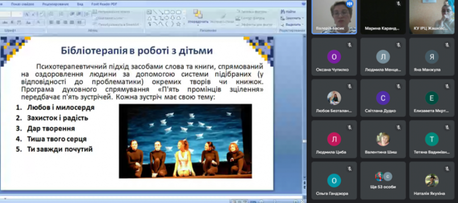Open the font size dropdown

20,14
